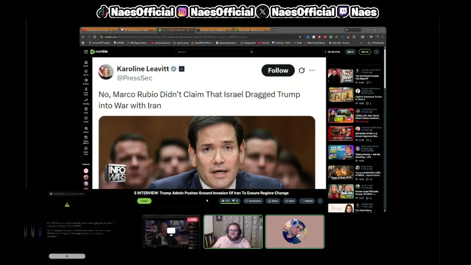Open the Rumble header three-dot menu
Screen dimensions: 471x265
point(376,52)
